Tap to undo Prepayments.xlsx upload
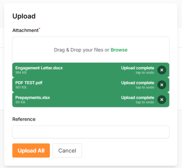 pos(145,102)
